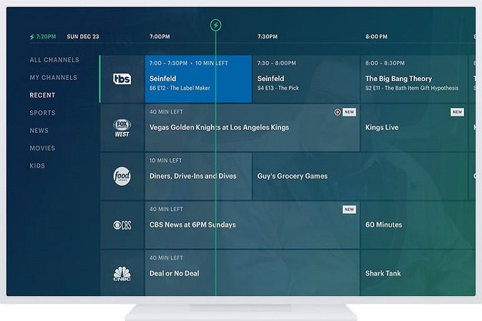Select the Fox Sports West channel logo

pos(122,128)
